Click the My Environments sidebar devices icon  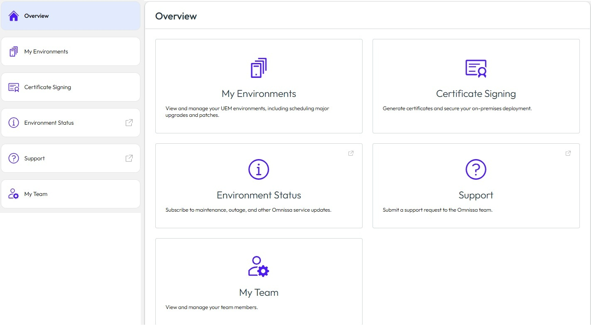[x=14, y=51]
